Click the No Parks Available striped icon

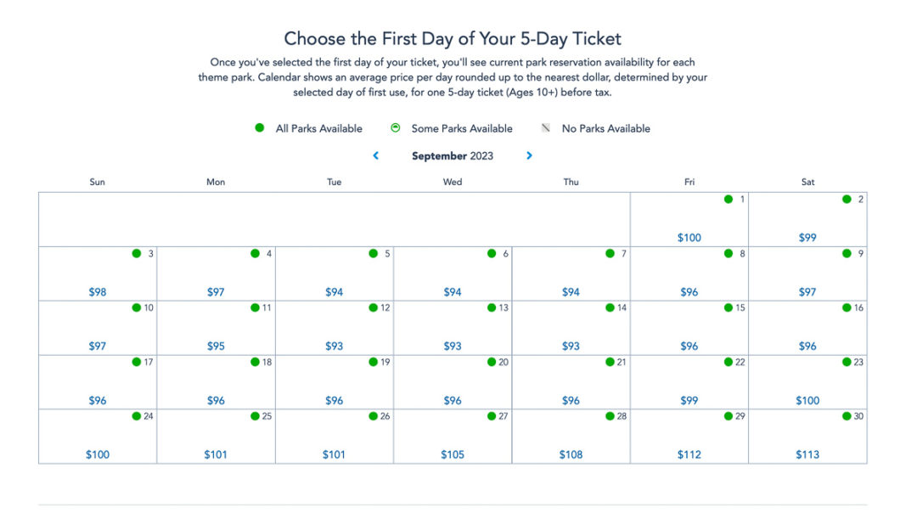point(544,127)
